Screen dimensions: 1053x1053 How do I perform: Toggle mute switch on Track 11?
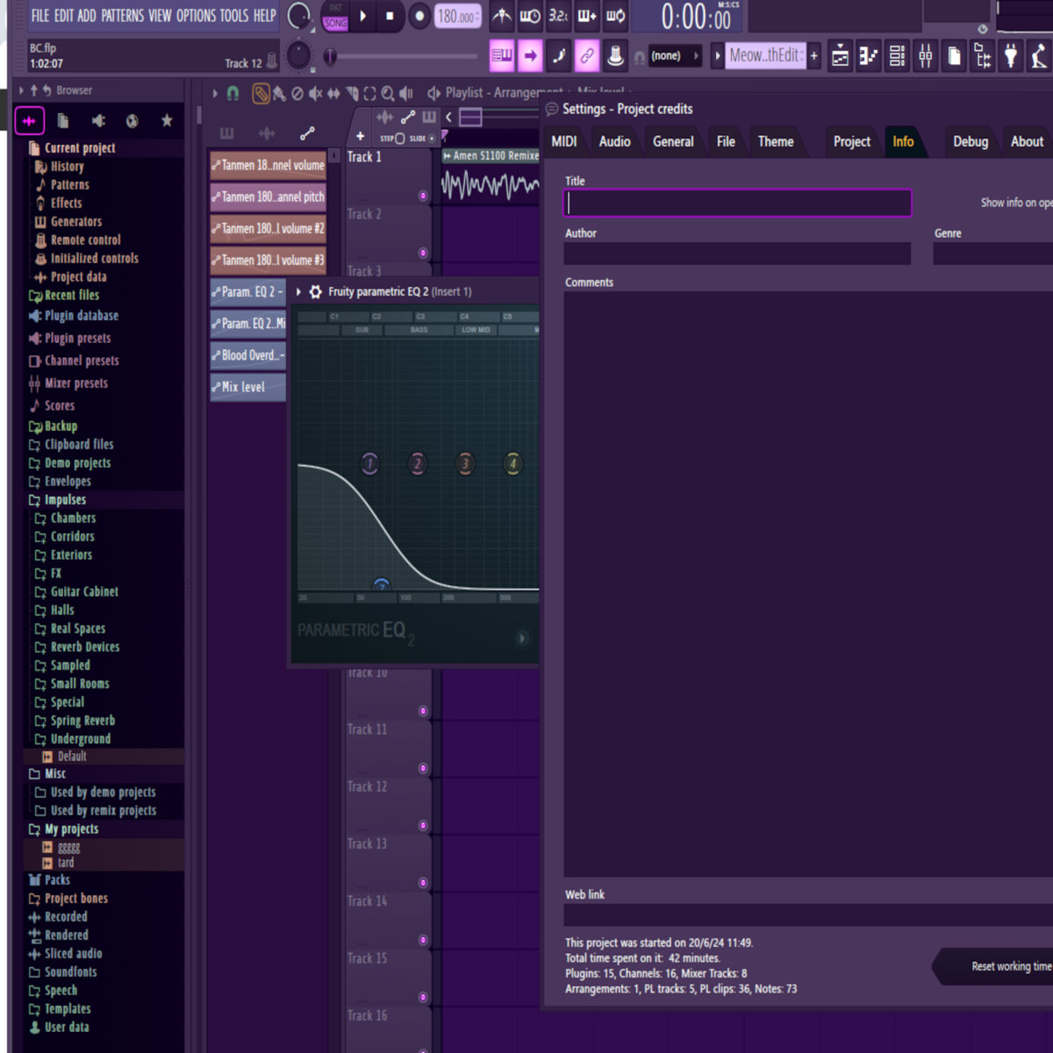423,768
